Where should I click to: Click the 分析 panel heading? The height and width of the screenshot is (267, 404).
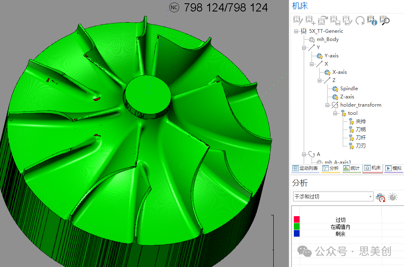point(300,183)
